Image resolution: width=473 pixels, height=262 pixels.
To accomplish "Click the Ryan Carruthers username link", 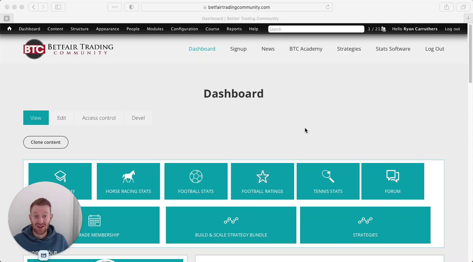I will click(421, 29).
